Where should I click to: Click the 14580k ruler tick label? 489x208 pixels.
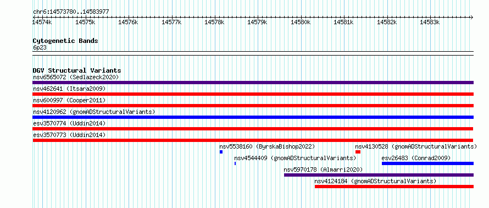point(301,22)
